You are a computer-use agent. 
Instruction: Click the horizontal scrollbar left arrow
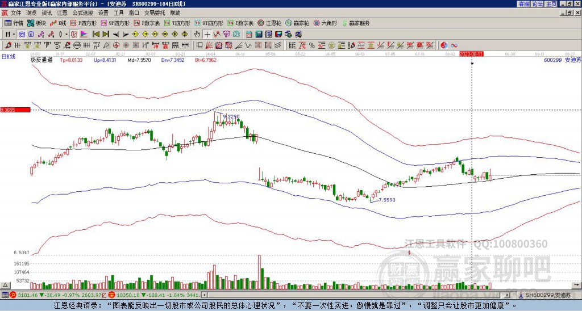click(203, 295)
